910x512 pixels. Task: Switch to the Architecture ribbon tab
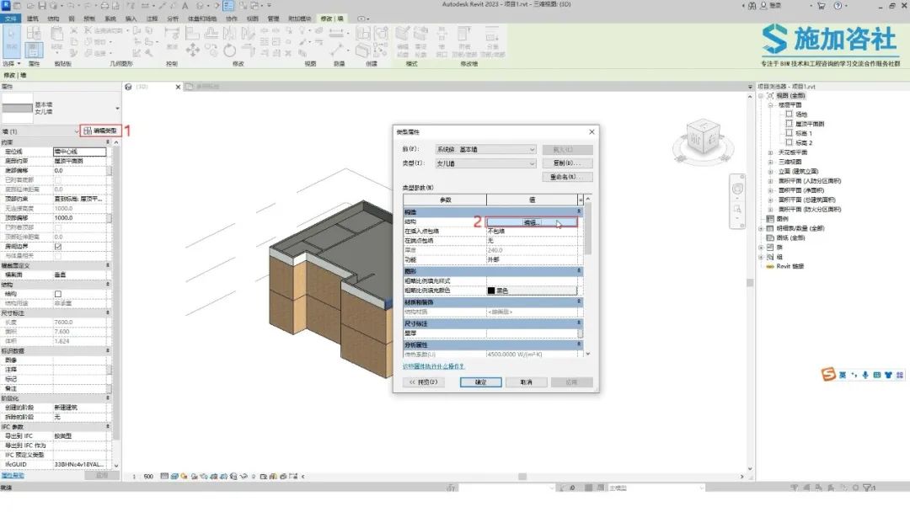click(x=33, y=19)
